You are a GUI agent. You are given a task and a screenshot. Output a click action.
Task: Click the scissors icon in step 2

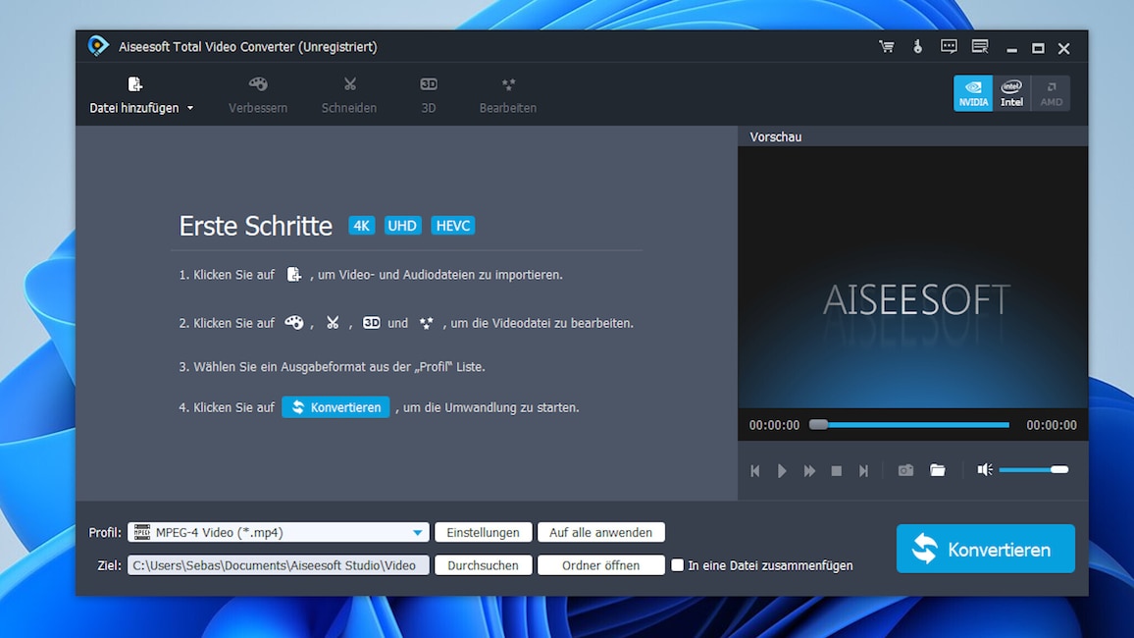click(333, 323)
